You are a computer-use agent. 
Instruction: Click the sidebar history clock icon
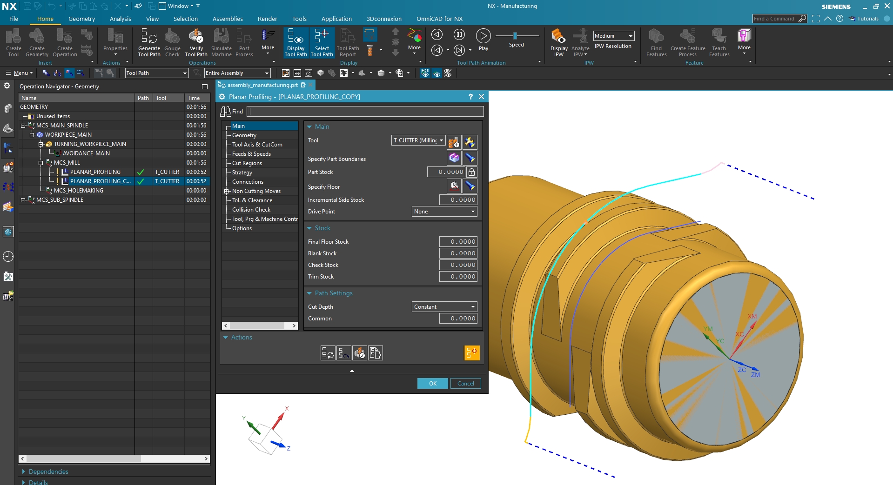point(8,256)
